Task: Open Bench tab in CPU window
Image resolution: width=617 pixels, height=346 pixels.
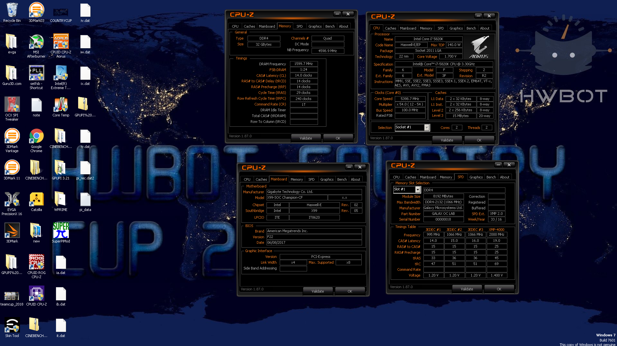Action: point(471,28)
